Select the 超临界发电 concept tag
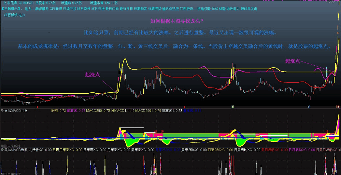 (x=249, y=9)
